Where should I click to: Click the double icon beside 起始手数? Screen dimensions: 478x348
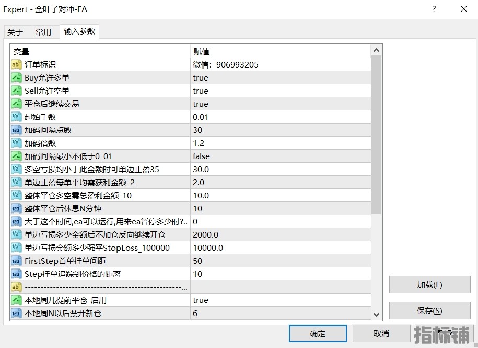(16, 117)
